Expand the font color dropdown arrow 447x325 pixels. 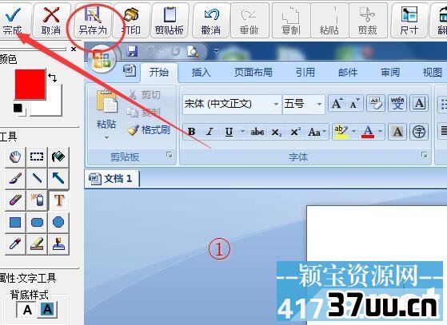[x=380, y=132]
